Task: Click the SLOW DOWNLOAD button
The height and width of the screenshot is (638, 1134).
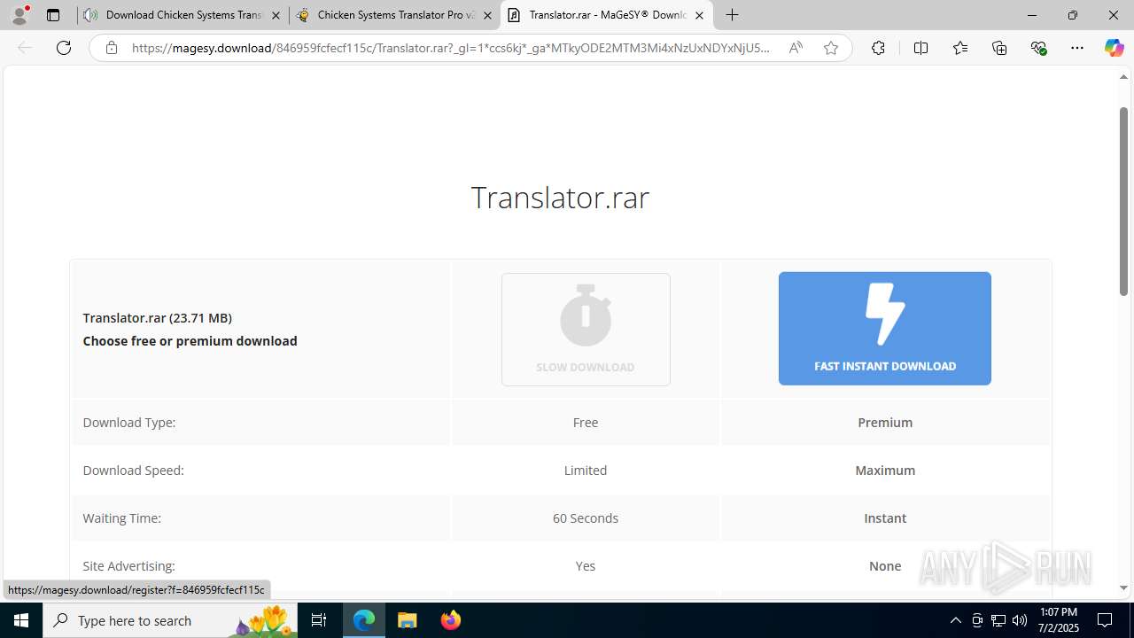Action: (586, 330)
